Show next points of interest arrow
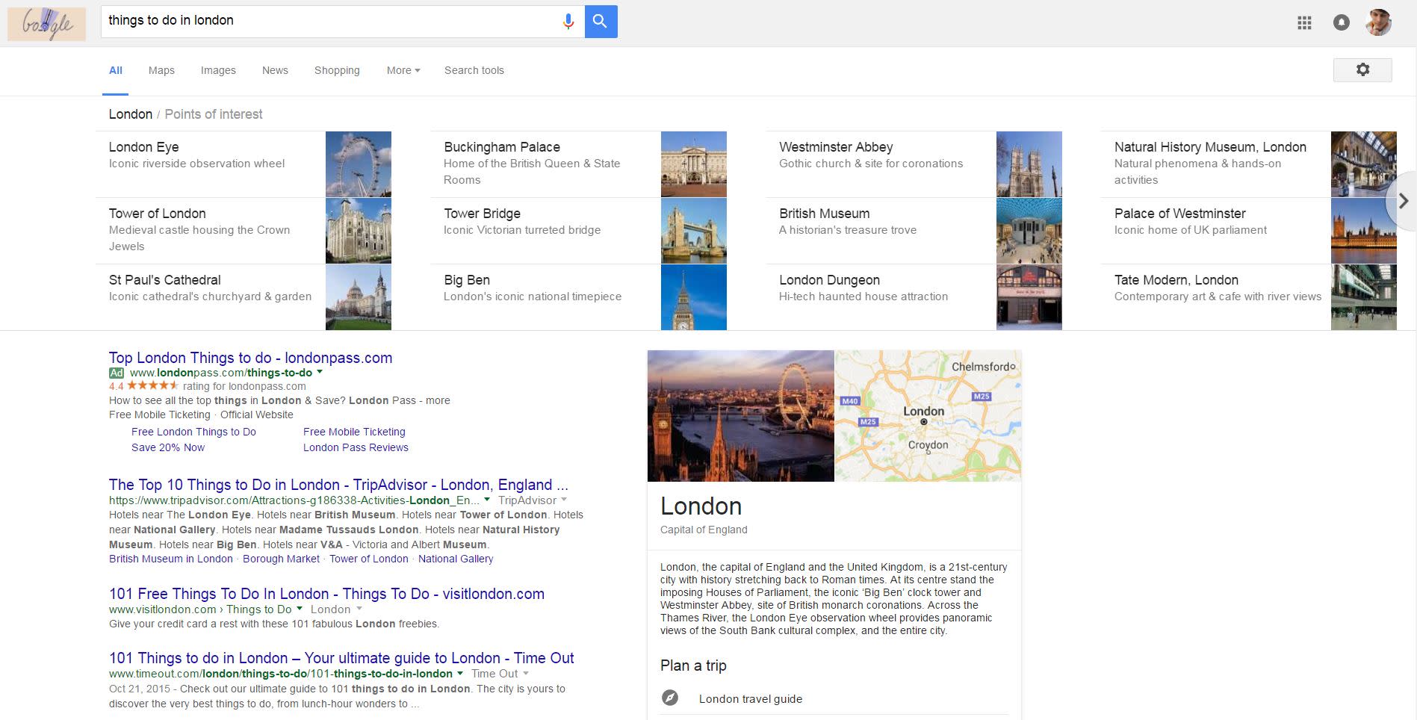Image resolution: width=1417 pixels, height=720 pixels. point(1403,201)
